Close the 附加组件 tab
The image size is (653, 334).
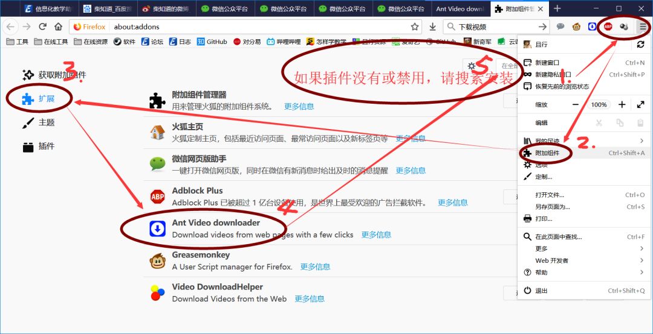pyautogui.click(x=541, y=8)
